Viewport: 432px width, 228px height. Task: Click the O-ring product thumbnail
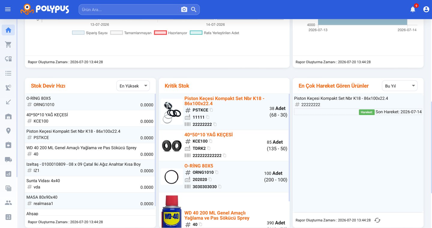tap(172, 177)
